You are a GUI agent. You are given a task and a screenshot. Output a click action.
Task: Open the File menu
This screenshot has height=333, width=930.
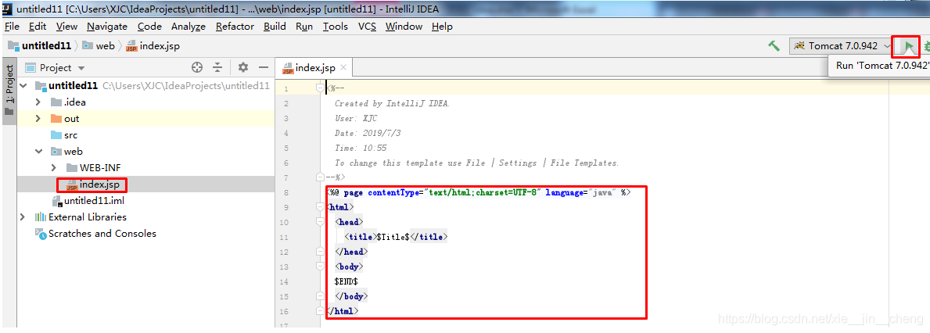coord(12,26)
